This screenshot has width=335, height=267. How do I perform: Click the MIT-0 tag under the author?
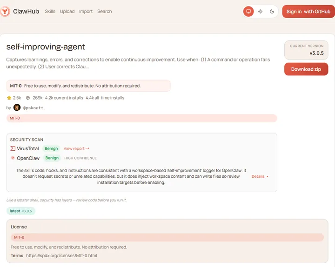click(x=142, y=118)
